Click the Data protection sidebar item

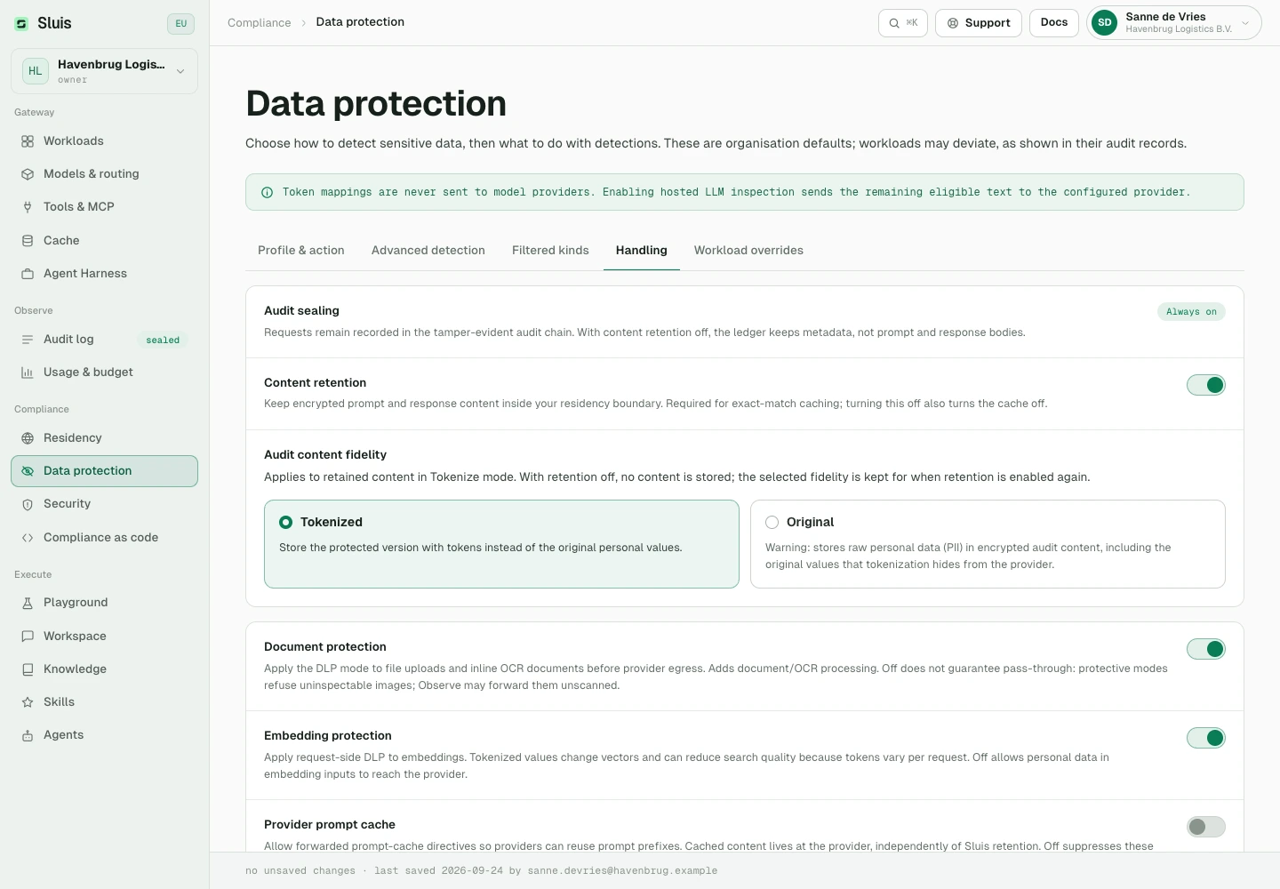point(104,471)
